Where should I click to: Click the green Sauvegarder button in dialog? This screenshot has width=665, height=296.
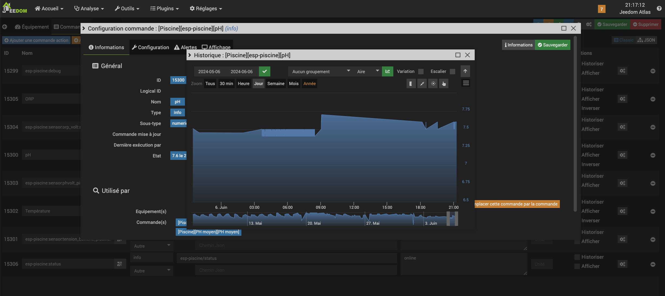point(553,45)
